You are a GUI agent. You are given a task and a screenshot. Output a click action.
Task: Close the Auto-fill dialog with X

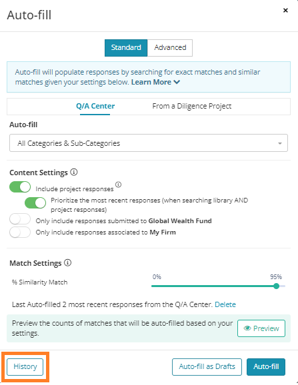pyautogui.click(x=285, y=10)
